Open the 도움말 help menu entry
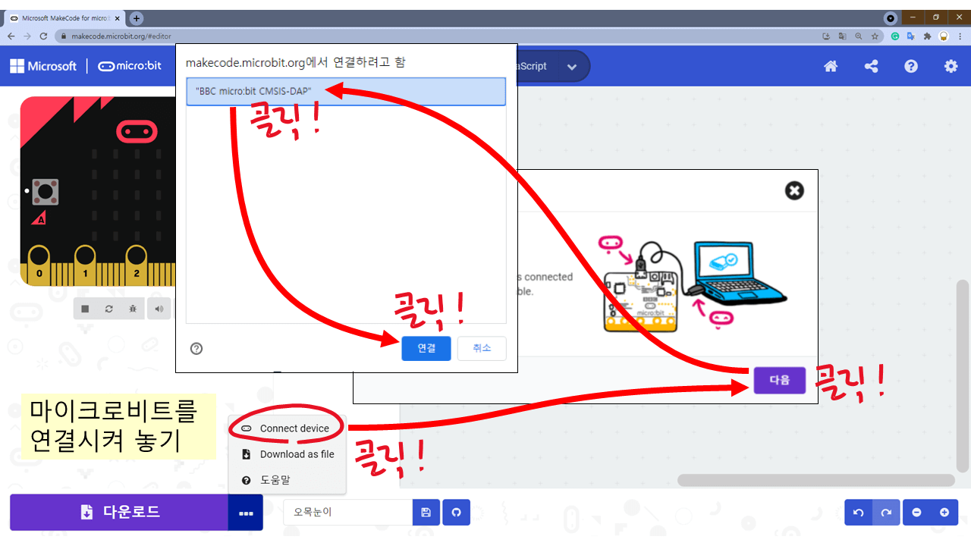This screenshot has width=971, height=546. click(287, 480)
